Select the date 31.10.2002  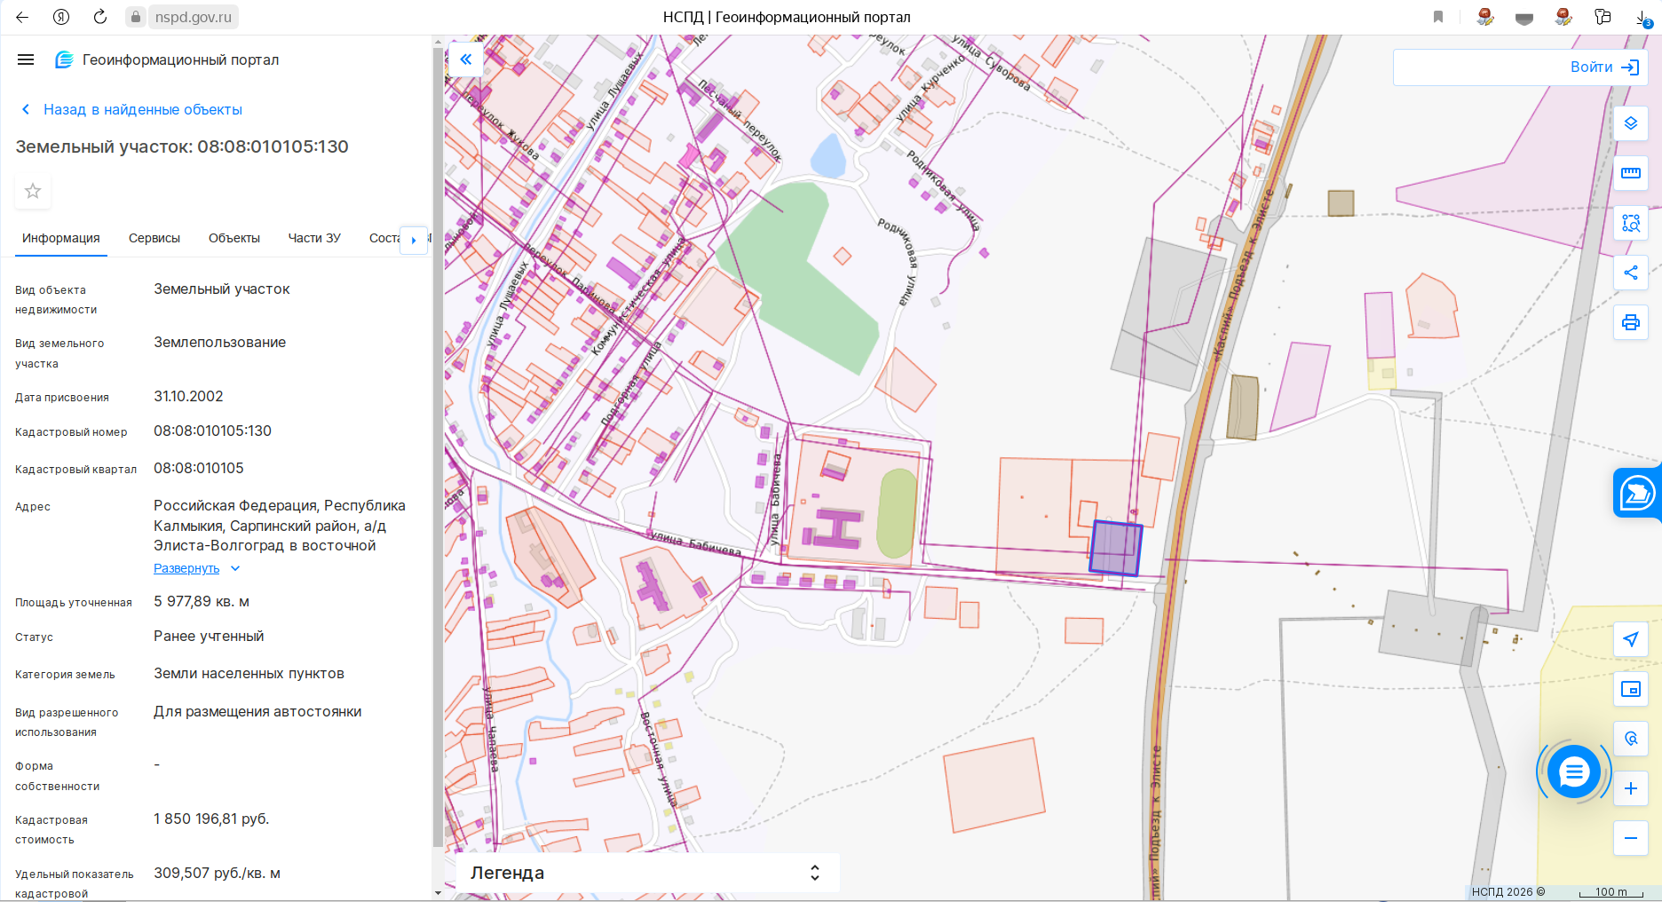coord(188,397)
